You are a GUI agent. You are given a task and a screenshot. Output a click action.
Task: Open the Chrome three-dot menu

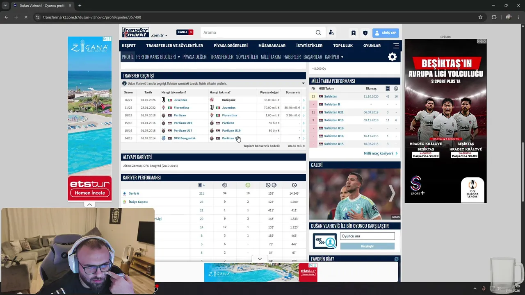(x=518, y=17)
